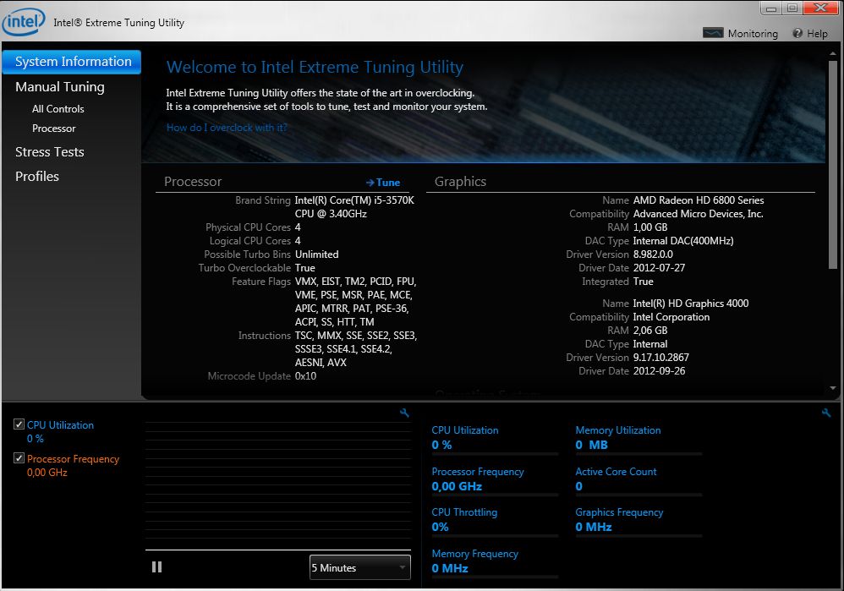
Task: Toggle the Processor Frequency checkbox
Action: click(19, 458)
